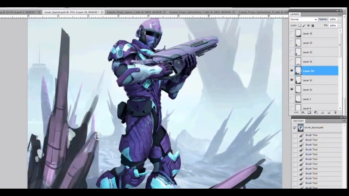Image resolution: width=349 pixels, height=196 pixels.
Task: Create a new layer group
Action: 322,113
